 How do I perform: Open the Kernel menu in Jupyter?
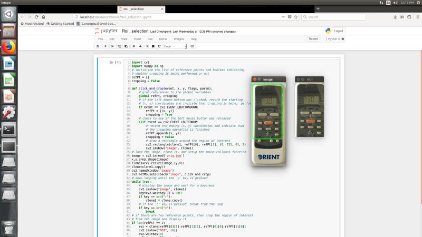[163, 39]
